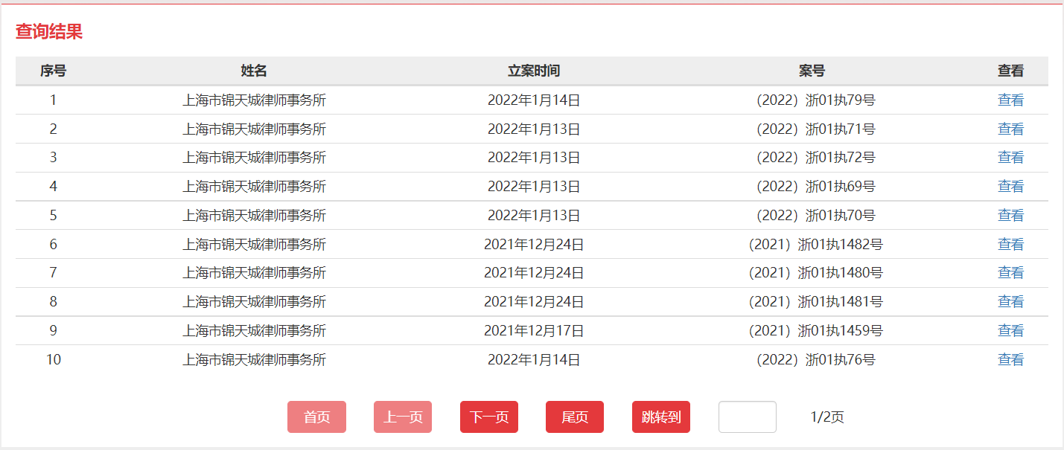The height and width of the screenshot is (450, 1064).
Task: View details of case 浙01执72号
Action: click(x=1010, y=158)
